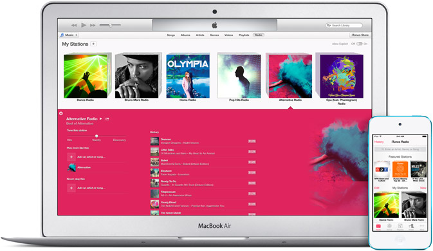Click the fast-forward playback button
433x251 pixels.
pos(93,25)
